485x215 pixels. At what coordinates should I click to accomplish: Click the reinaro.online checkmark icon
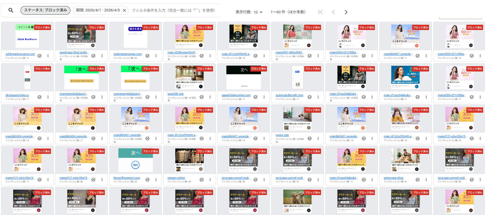(202, 180)
